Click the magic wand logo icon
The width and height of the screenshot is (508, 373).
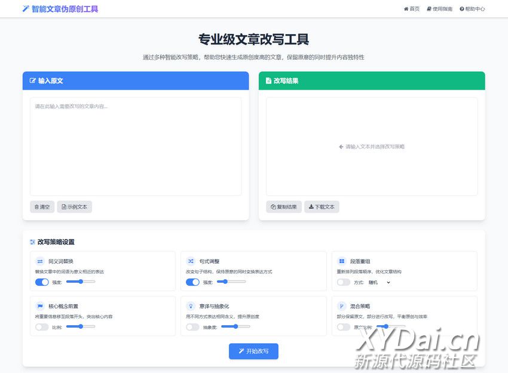click(25, 9)
